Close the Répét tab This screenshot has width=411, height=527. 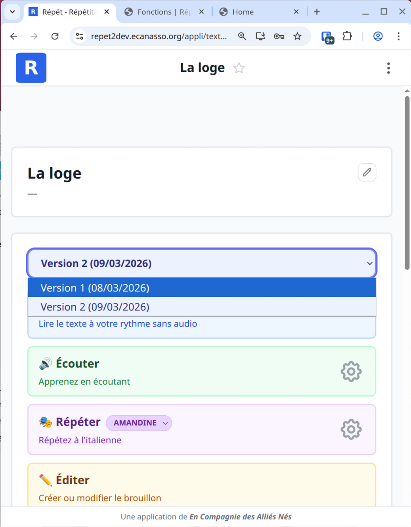107,12
